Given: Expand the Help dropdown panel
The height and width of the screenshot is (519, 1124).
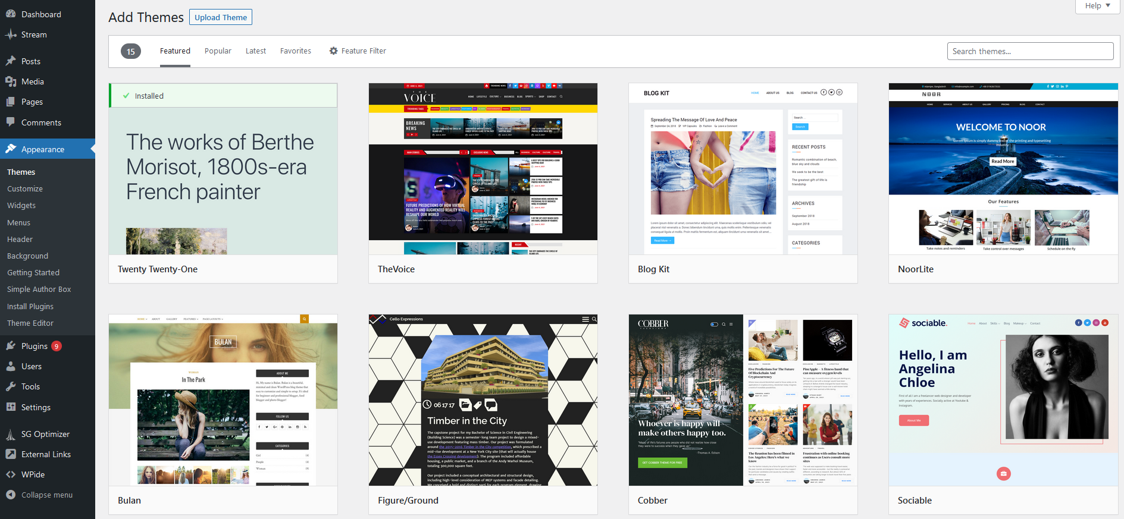Looking at the screenshot, I should tap(1097, 6).
